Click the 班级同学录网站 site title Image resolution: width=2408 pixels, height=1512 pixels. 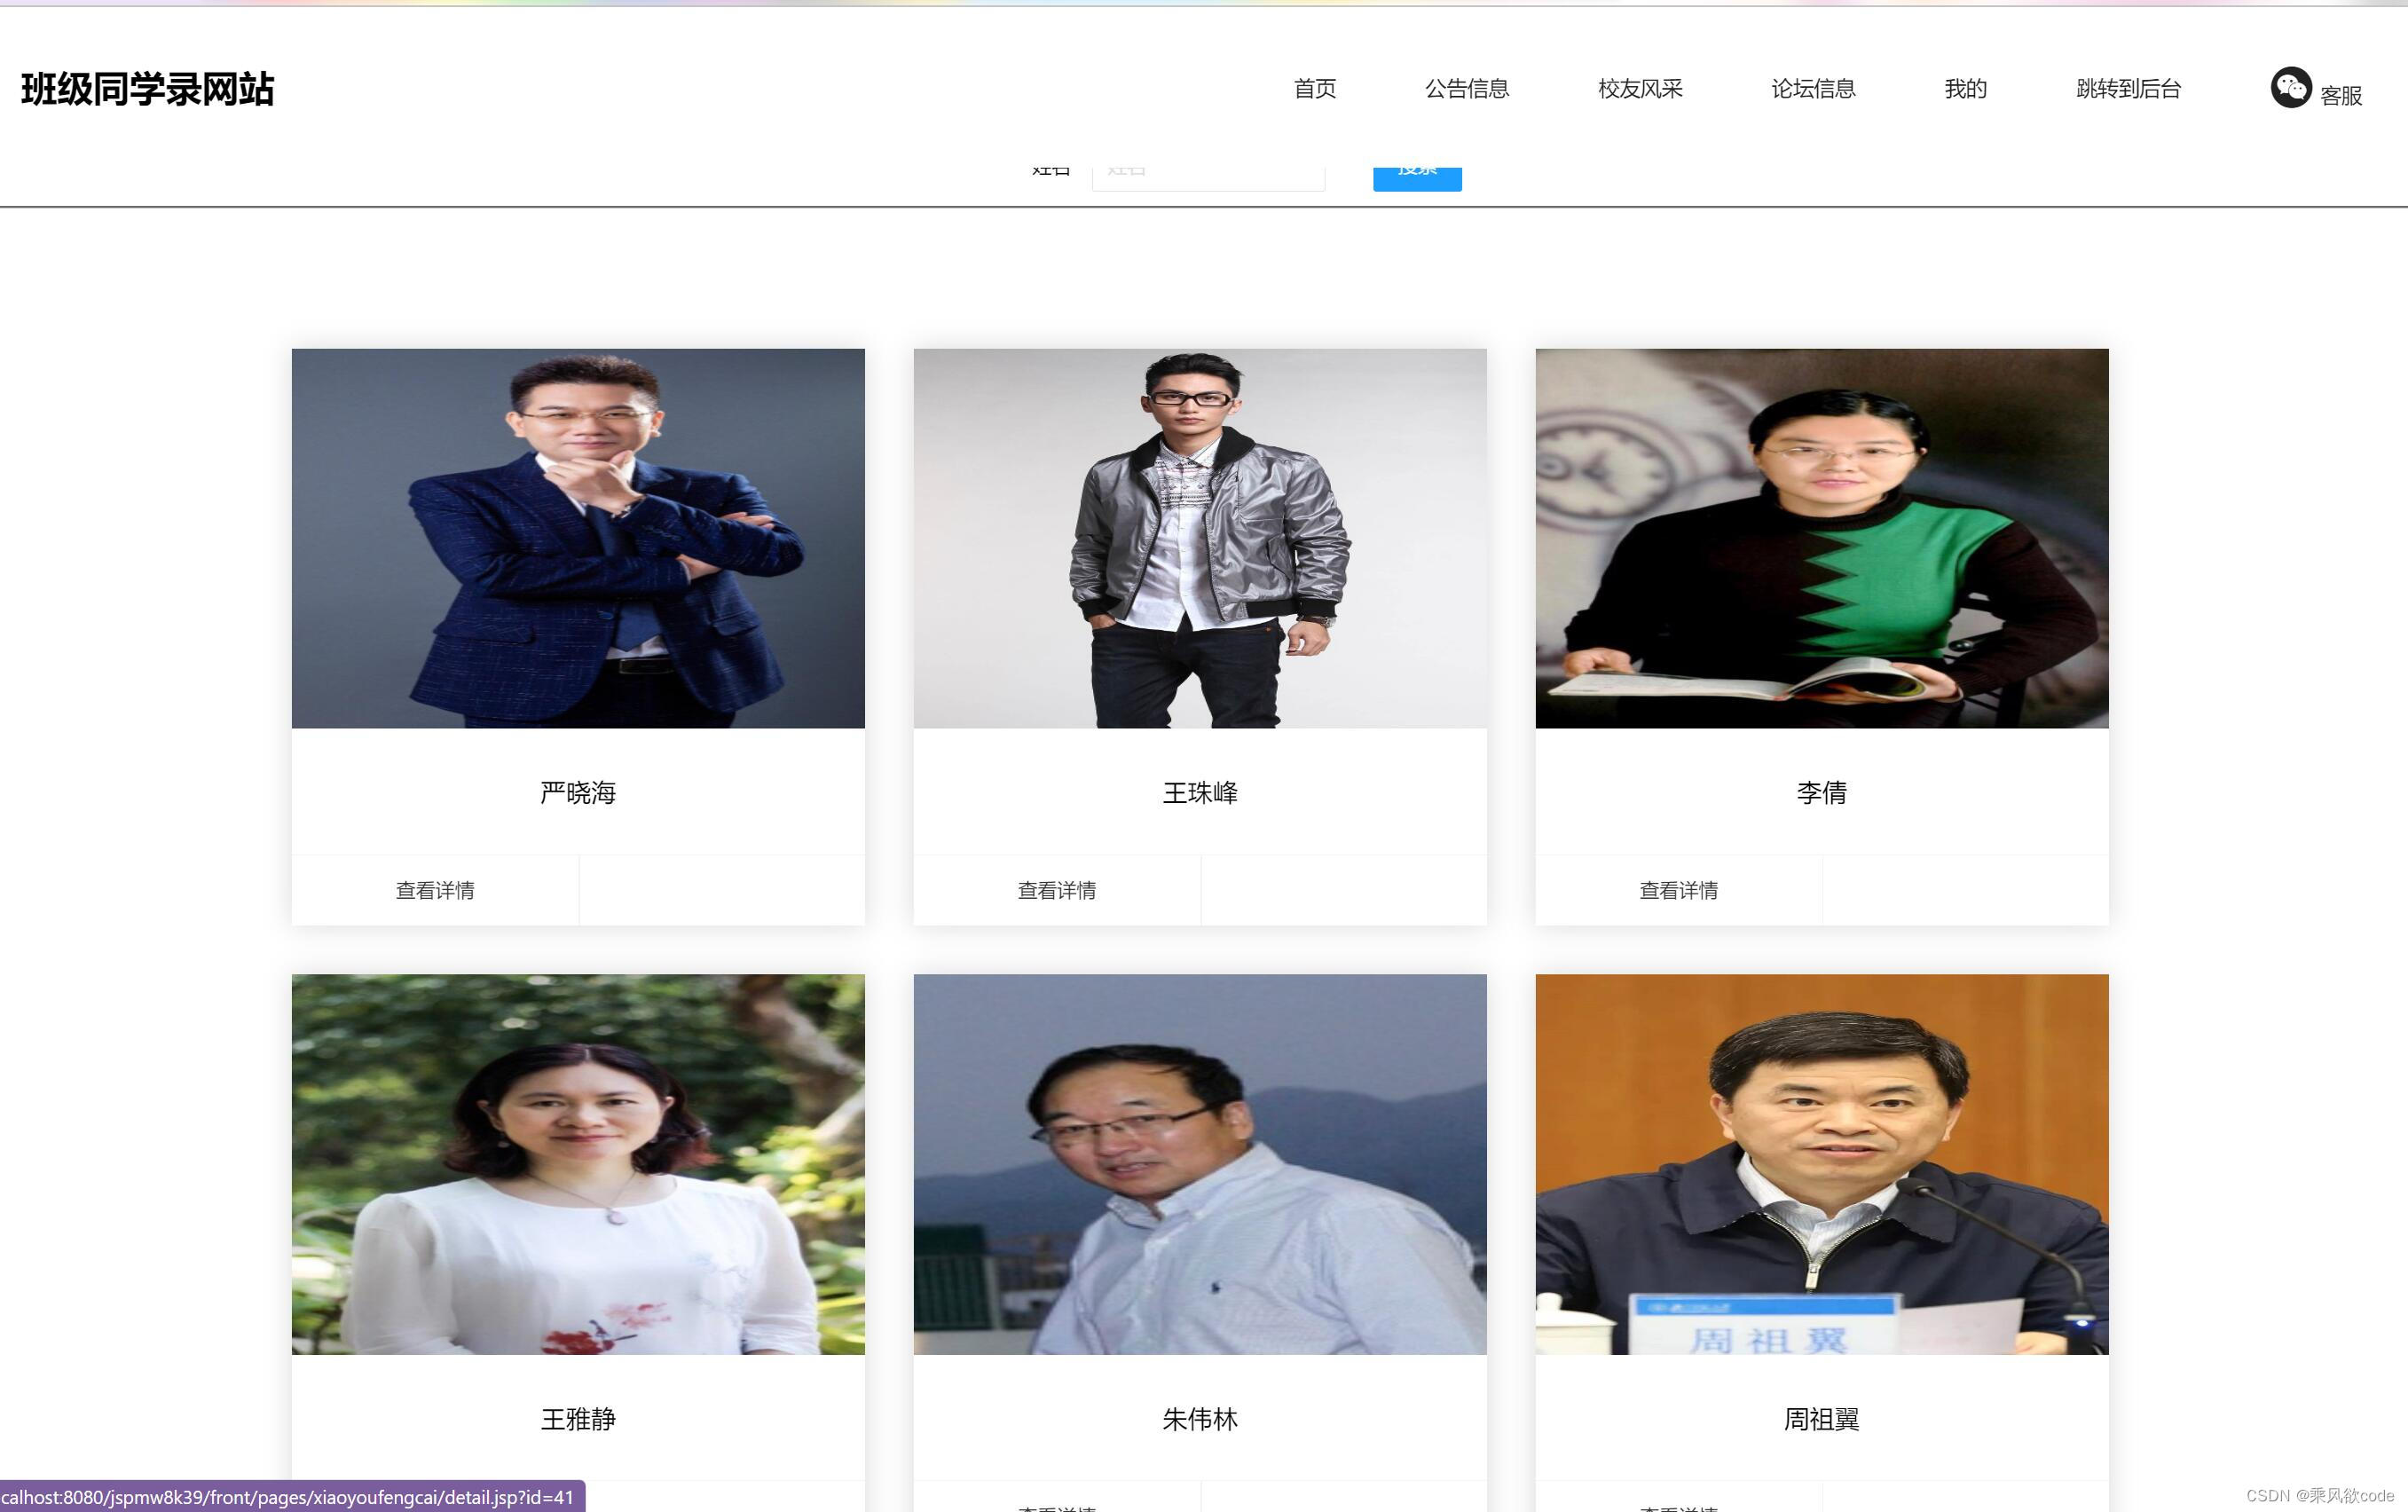146,90
